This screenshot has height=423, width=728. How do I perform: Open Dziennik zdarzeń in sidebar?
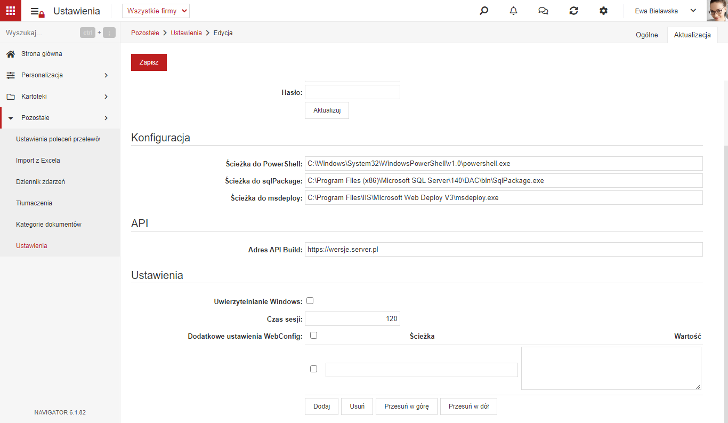(41, 182)
